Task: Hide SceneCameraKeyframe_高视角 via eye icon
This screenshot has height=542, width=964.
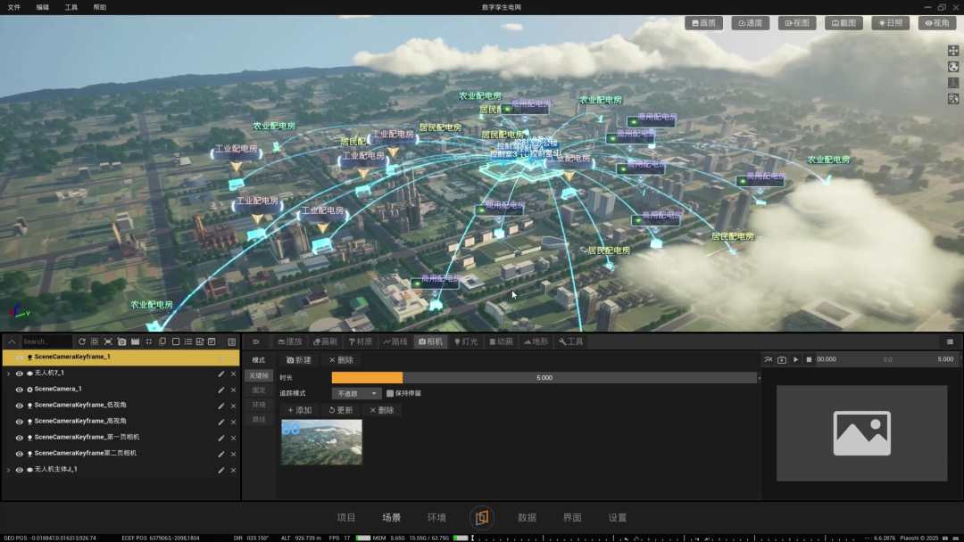Action: point(19,422)
